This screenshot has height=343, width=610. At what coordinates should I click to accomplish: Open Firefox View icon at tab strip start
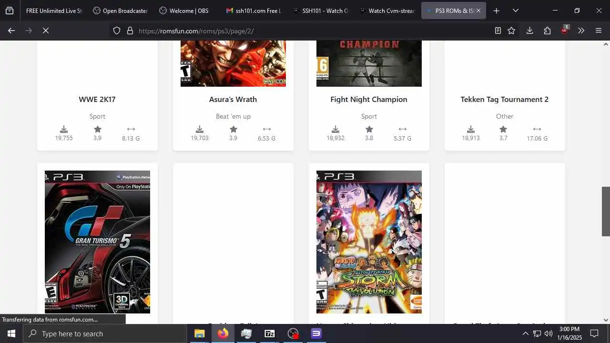(10, 10)
